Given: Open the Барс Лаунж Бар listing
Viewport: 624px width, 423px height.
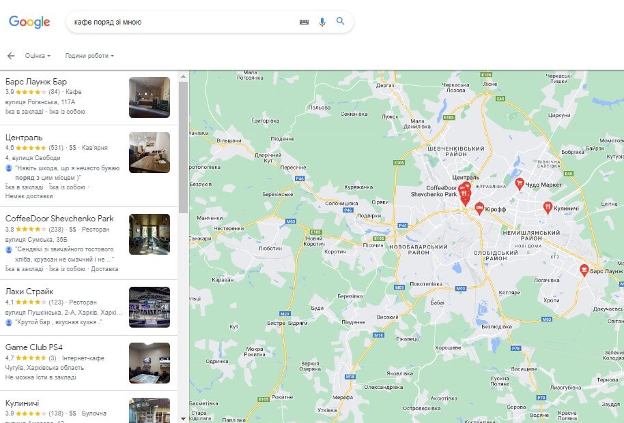Looking at the screenshot, I should (x=36, y=82).
